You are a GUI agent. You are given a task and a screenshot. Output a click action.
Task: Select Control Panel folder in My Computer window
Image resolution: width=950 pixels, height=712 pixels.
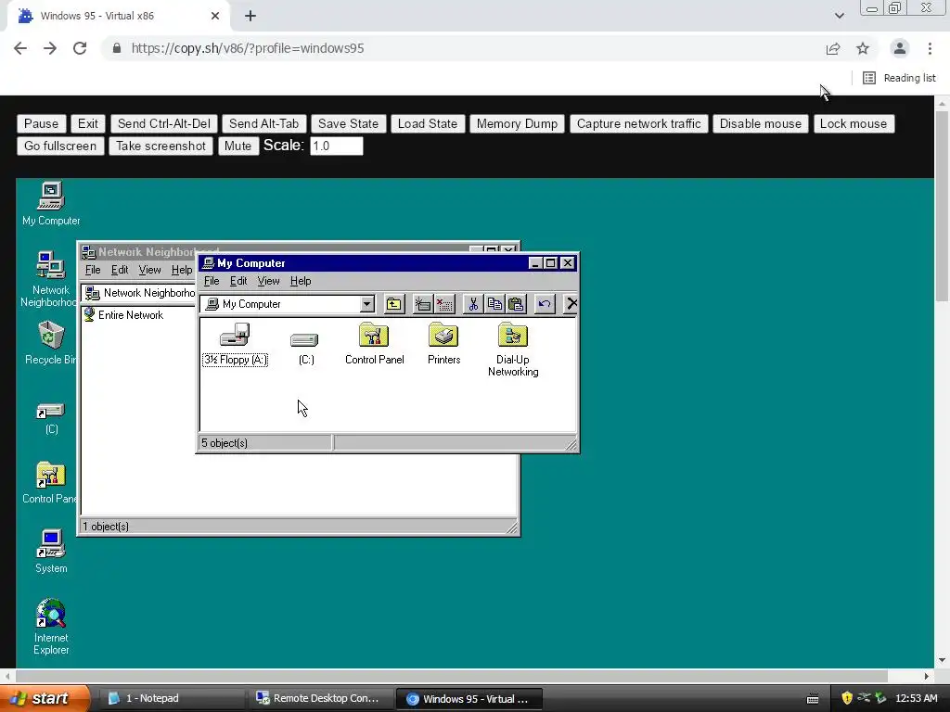pos(374,344)
